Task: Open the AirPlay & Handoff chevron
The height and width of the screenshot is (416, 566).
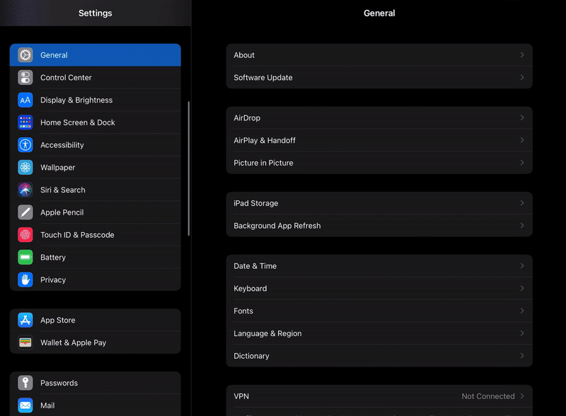Action: (x=522, y=140)
